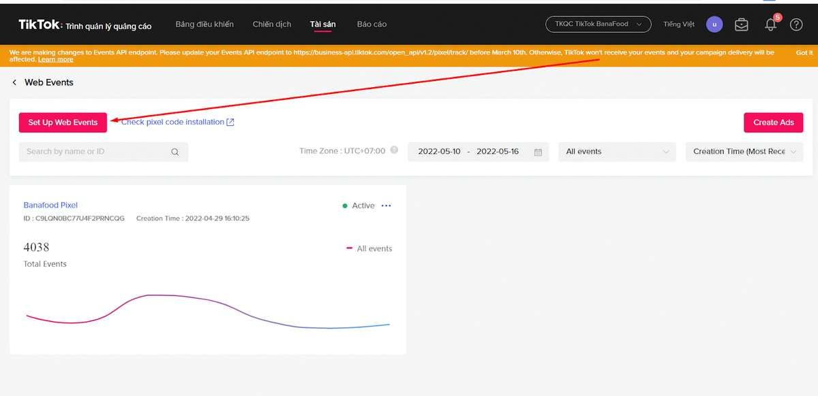Toggle the All events chart legend

[369, 249]
